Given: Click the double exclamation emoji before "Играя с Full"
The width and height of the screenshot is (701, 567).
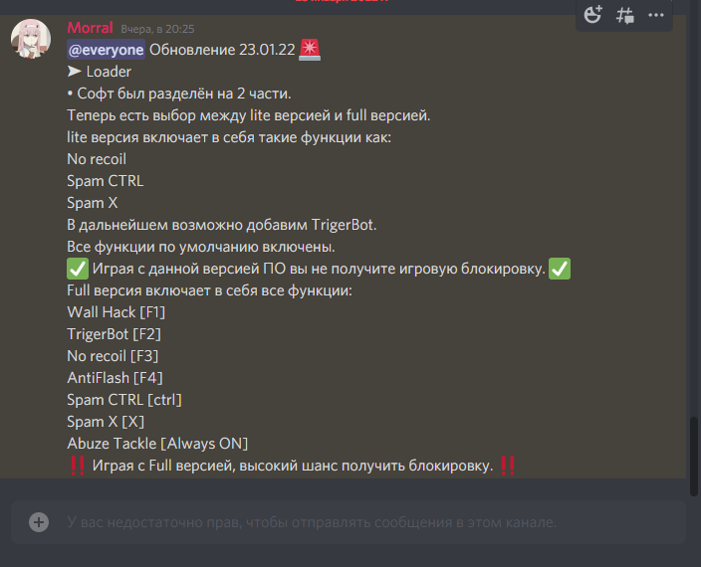Looking at the screenshot, I should coord(78,466).
